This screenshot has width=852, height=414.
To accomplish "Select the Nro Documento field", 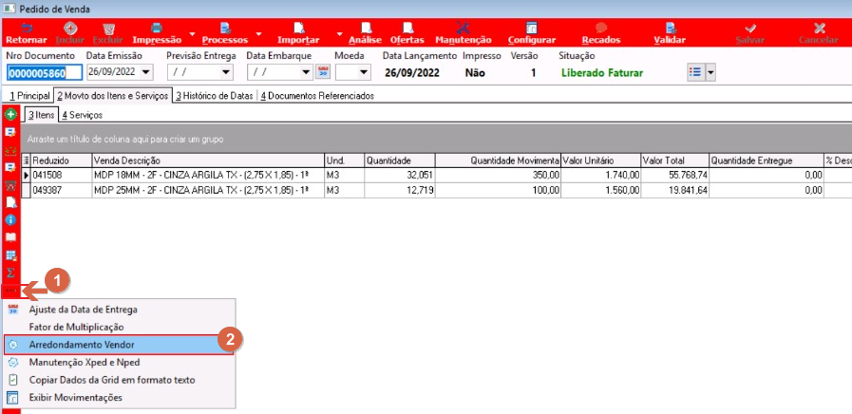I will pyautogui.click(x=45, y=72).
